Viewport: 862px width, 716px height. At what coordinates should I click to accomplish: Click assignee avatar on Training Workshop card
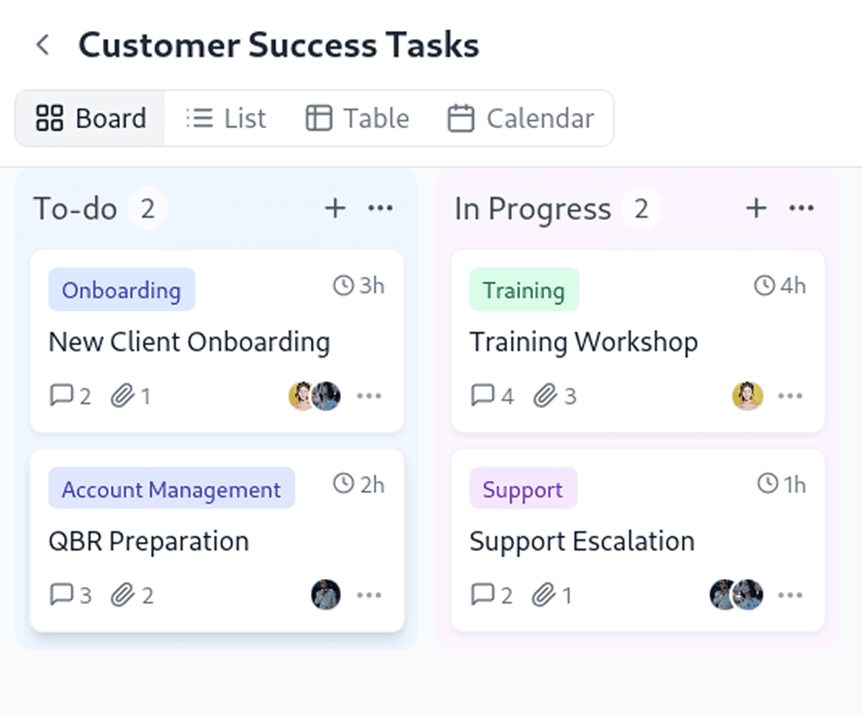[747, 396]
